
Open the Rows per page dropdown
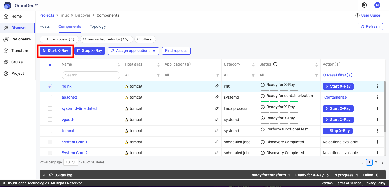pyautogui.click(x=70, y=162)
